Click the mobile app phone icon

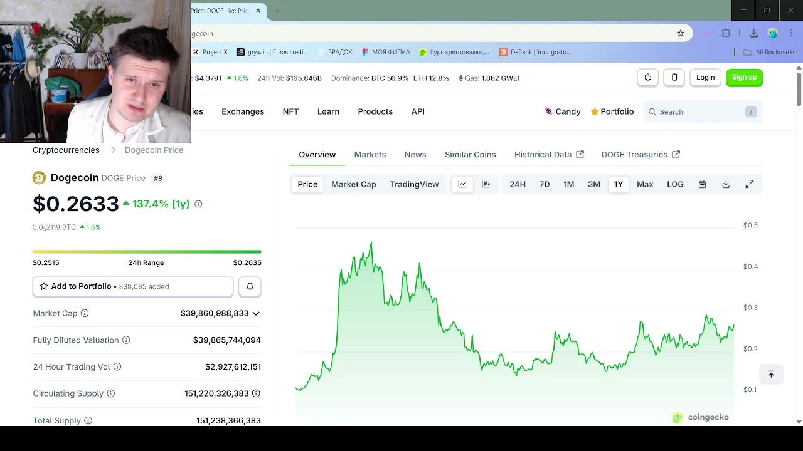[674, 77]
